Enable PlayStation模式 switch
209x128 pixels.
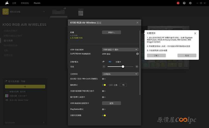pos(104,109)
